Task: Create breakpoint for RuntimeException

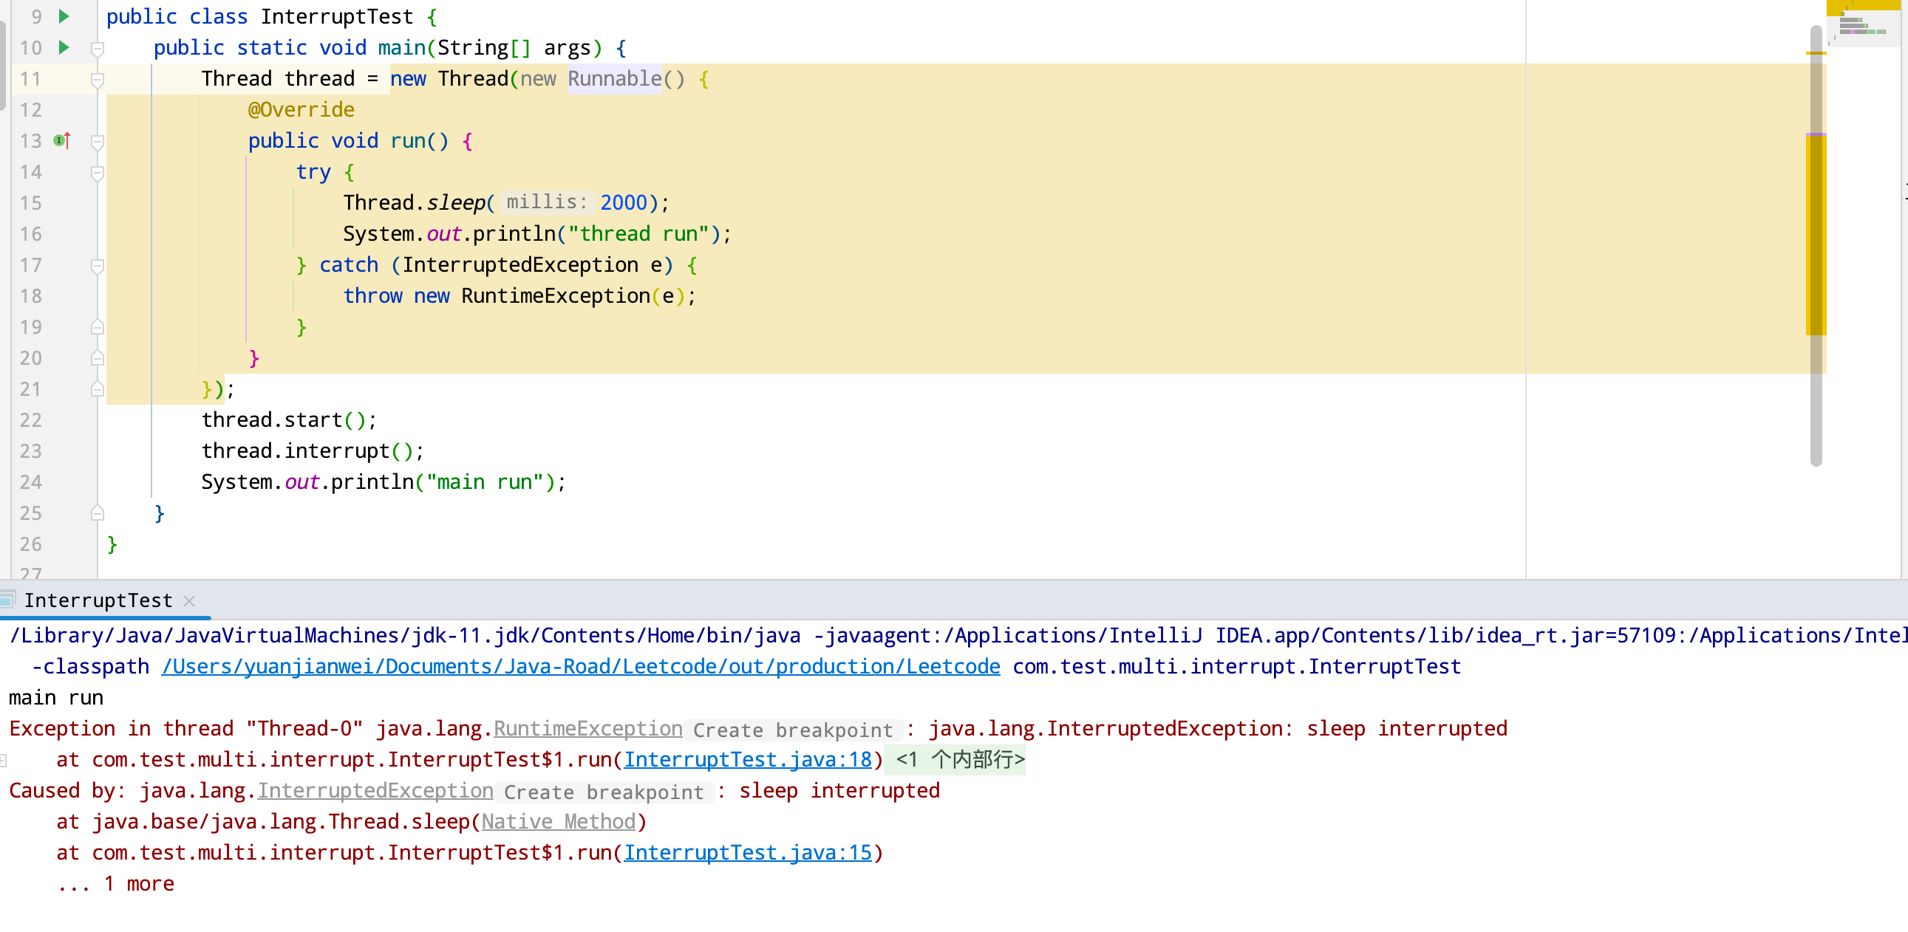Action: (792, 730)
